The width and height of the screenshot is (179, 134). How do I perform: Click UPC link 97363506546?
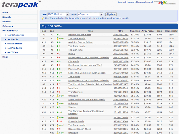121,88
